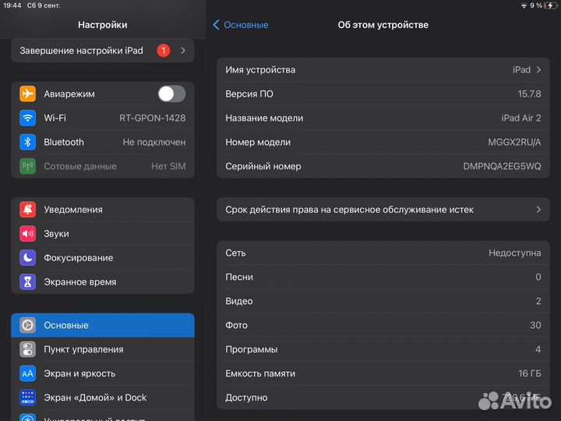Open expired service coverage chevron
Viewport: 561px width, 421px height.
point(538,210)
